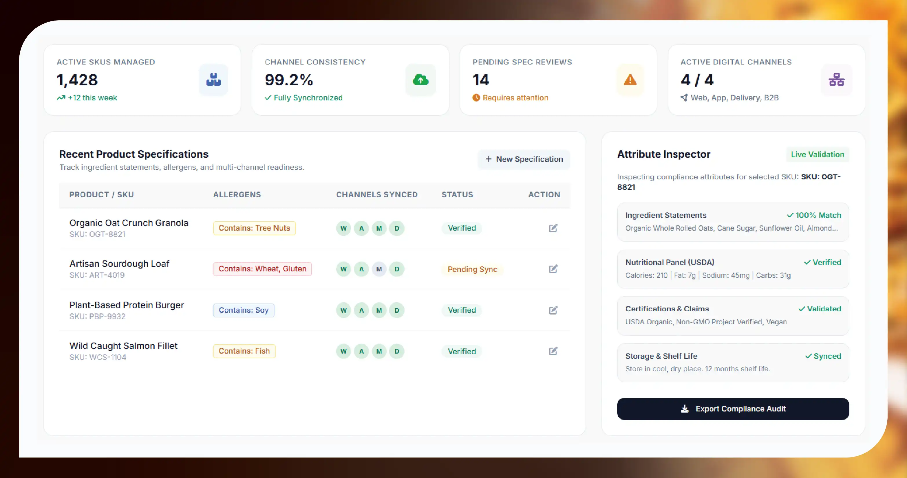907x478 pixels.
Task: Click the +12 this week trend text
Action: [92, 98]
